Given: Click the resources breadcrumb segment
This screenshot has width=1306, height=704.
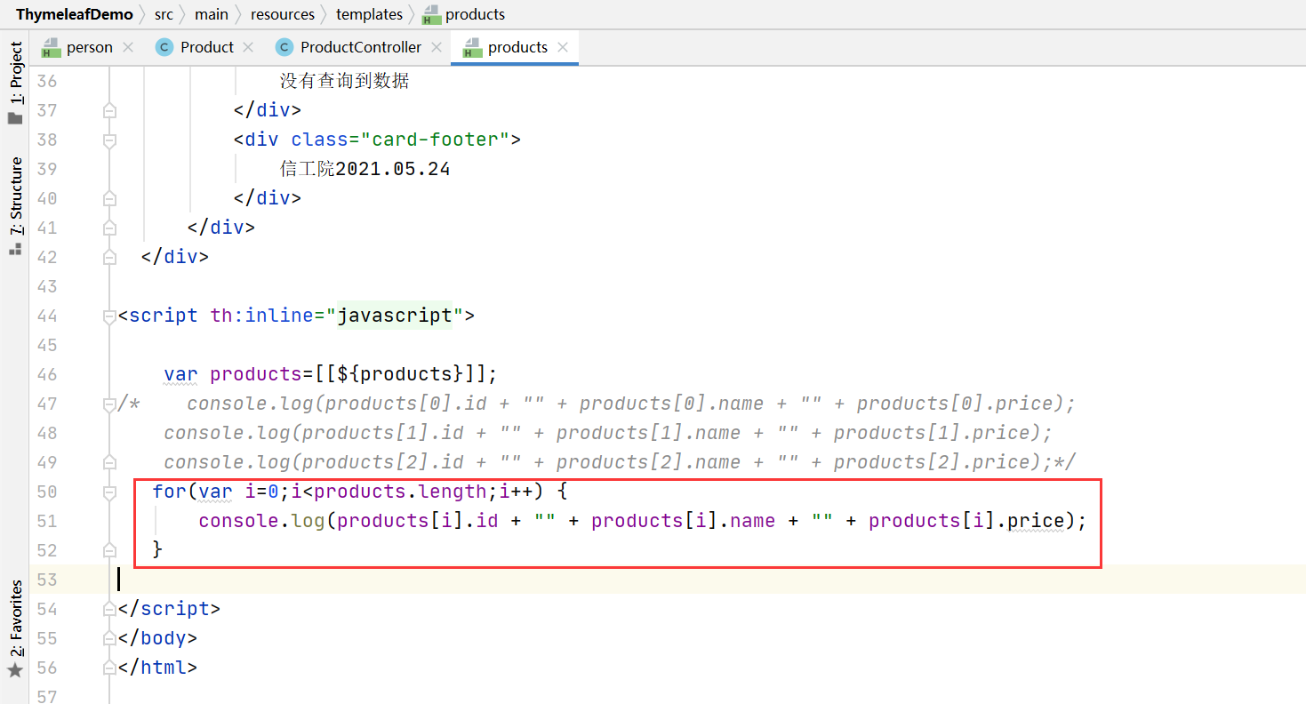Looking at the screenshot, I should [283, 14].
